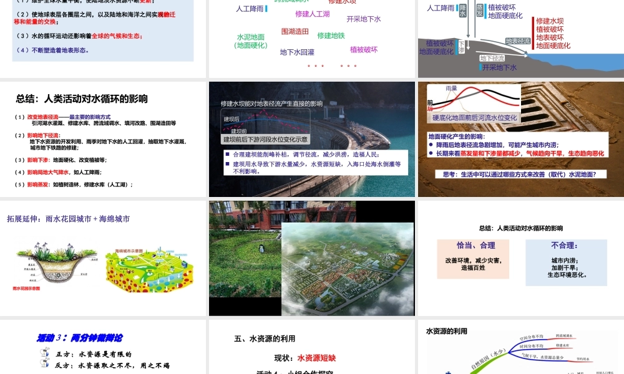Select the slide listing 人工降雨 and 修建人工湖
The height and width of the screenshot is (374, 624).
coord(312,39)
